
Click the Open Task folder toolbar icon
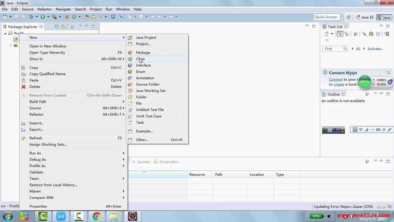coord(93,17)
